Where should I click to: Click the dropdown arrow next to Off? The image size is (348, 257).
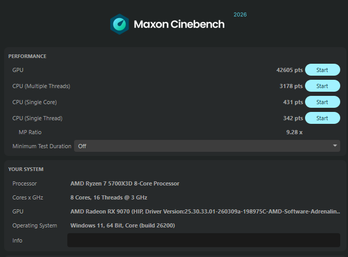point(335,146)
